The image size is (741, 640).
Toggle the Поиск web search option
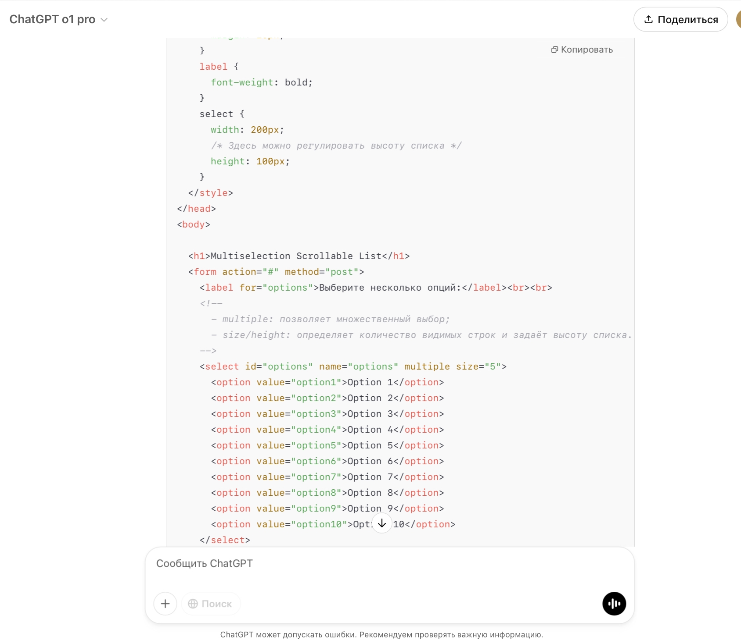[x=211, y=604]
